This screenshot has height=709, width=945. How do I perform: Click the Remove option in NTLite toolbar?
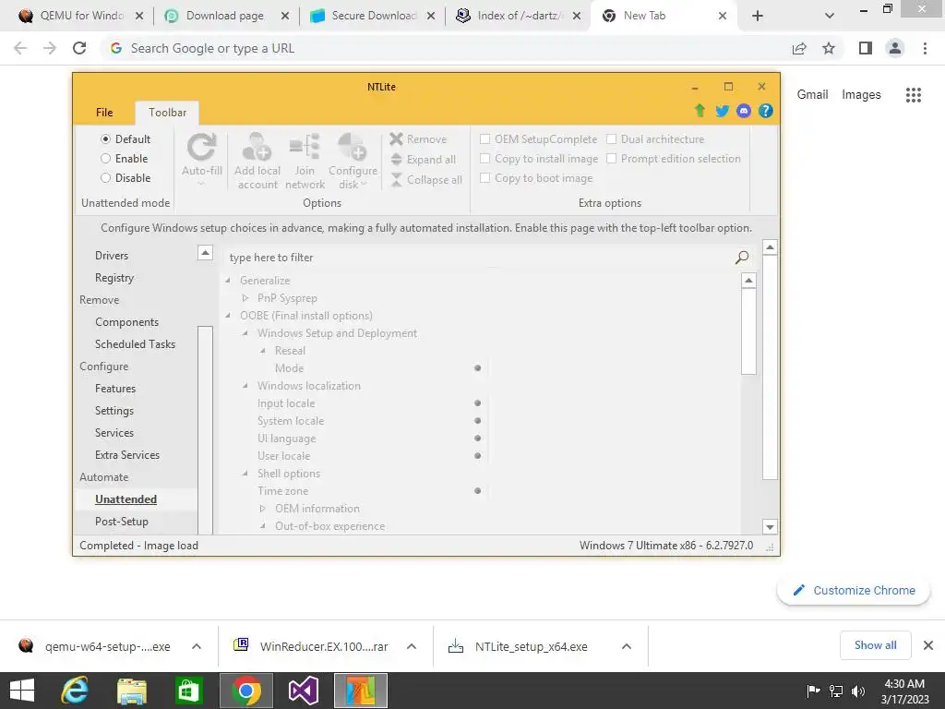(x=418, y=139)
